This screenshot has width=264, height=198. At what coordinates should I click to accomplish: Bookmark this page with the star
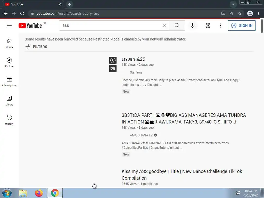point(240,13)
